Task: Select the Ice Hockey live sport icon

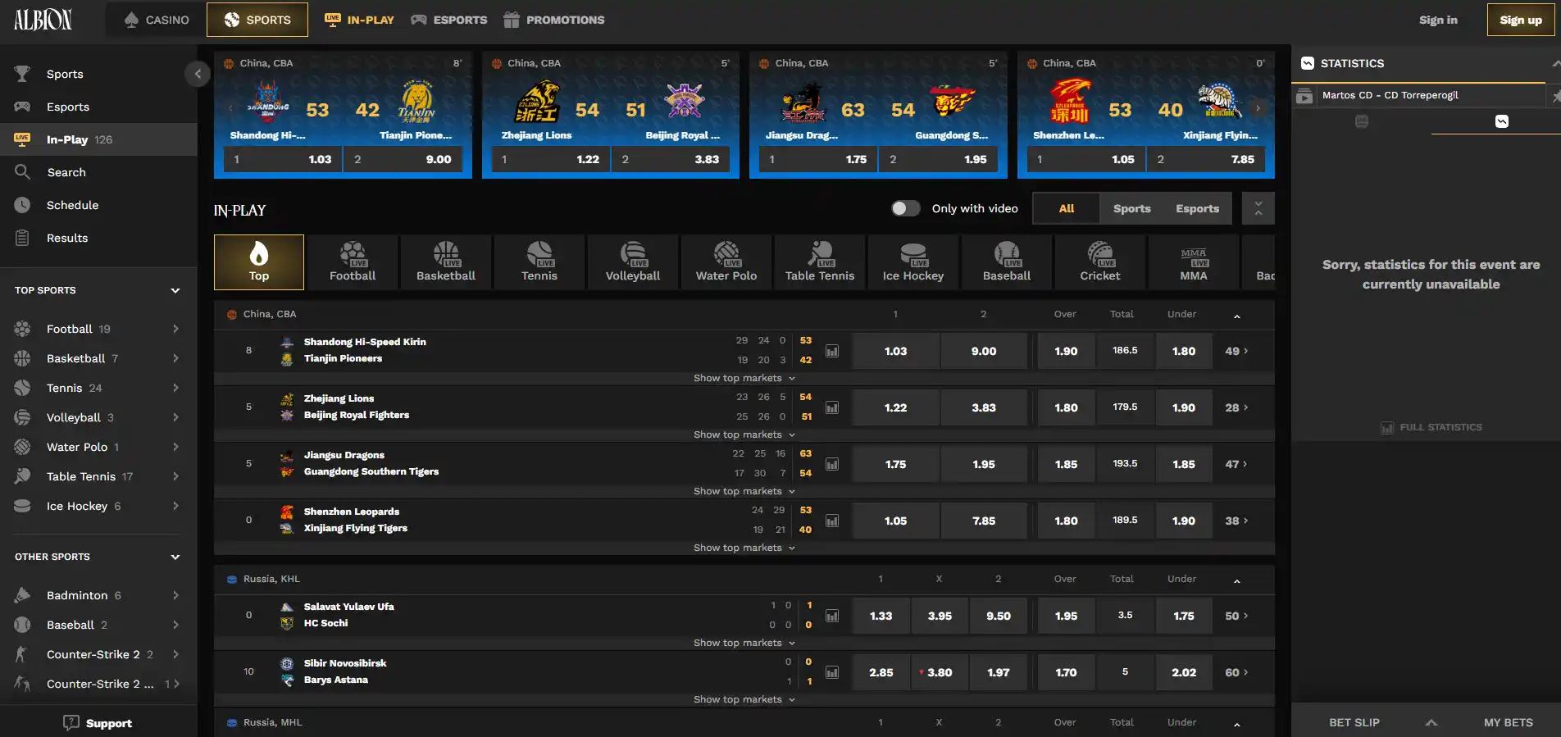Action: tap(913, 262)
